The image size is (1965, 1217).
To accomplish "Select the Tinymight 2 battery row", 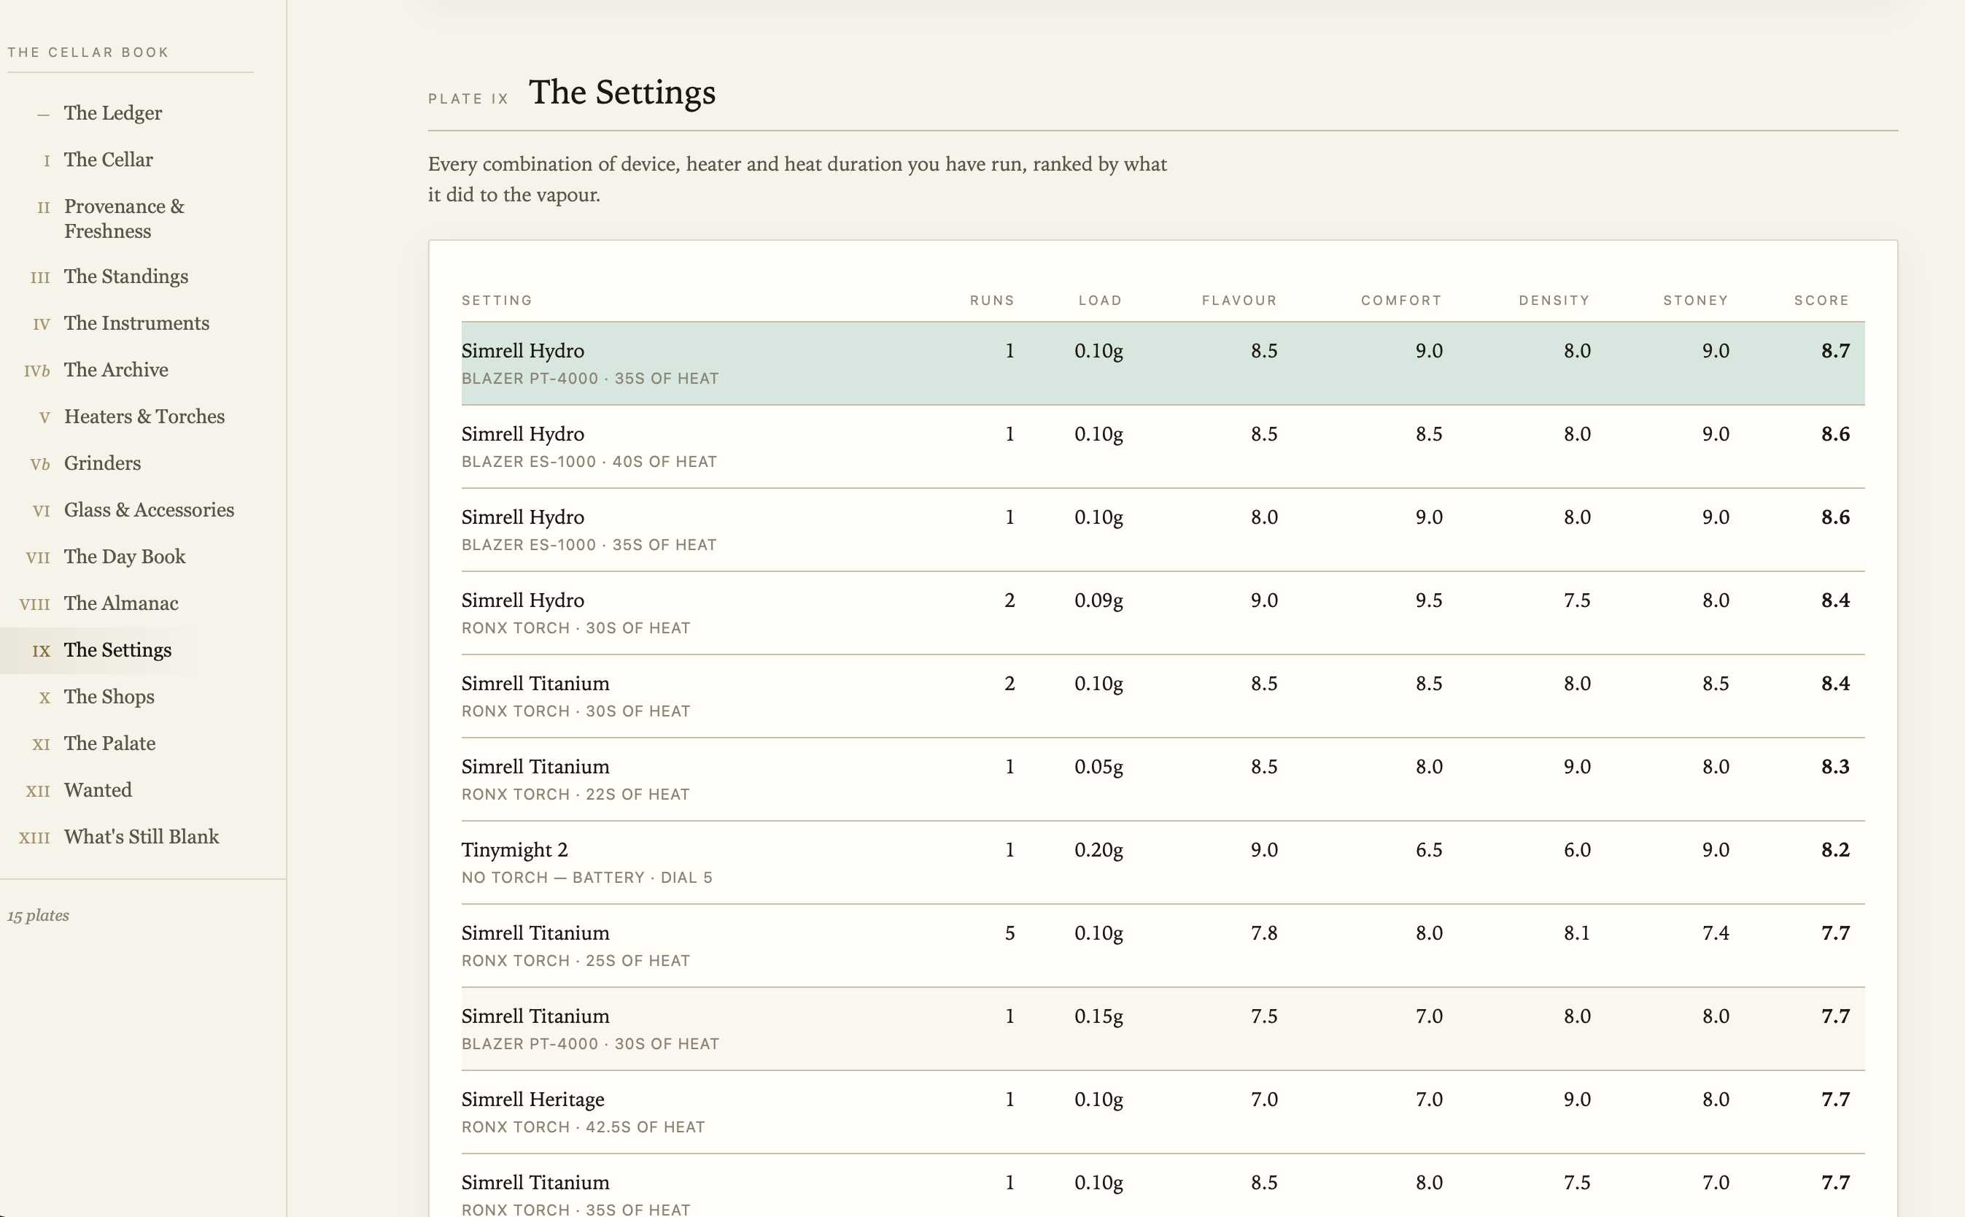I will click(x=1163, y=862).
